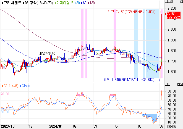183x129 pixels.
Task: Close the RSI indicator panel
Action: click(x=181, y=84)
